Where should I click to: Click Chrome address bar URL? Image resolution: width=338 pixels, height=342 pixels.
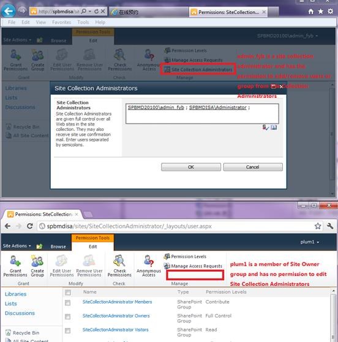click(129, 226)
